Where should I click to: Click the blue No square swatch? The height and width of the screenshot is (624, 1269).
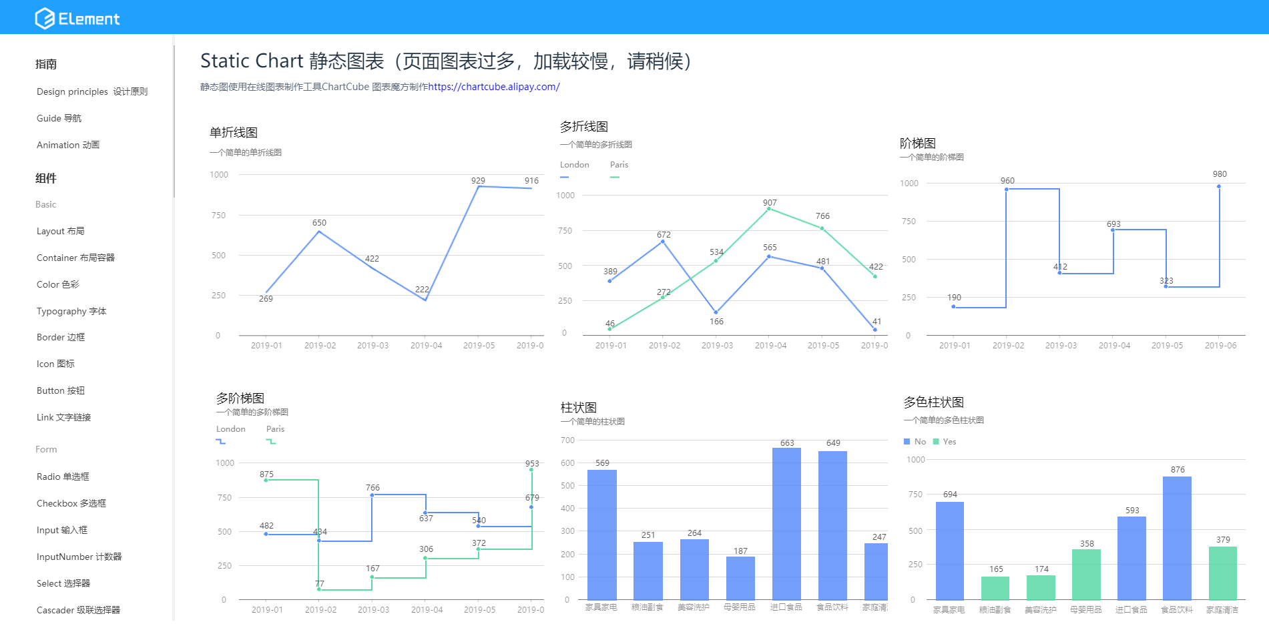pyautogui.click(x=907, y=442)
